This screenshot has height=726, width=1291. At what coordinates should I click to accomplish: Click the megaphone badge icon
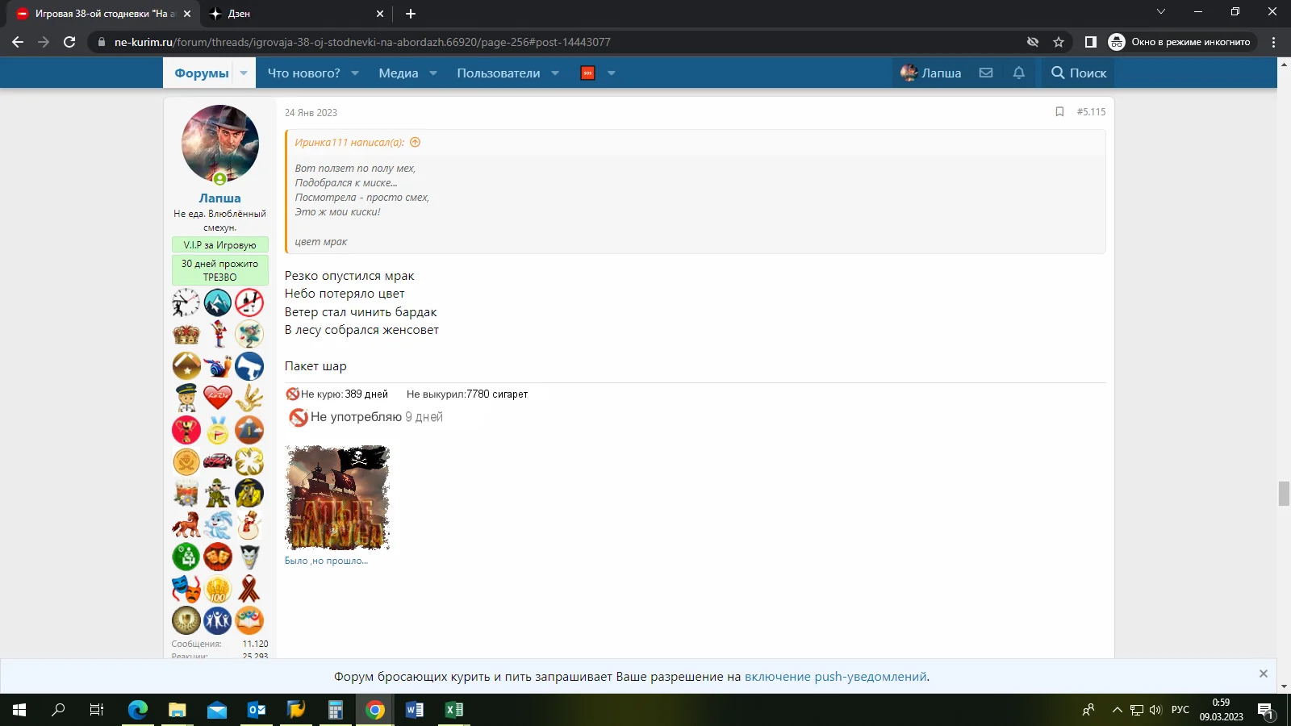pyautogui.click(x=249, y=365)
